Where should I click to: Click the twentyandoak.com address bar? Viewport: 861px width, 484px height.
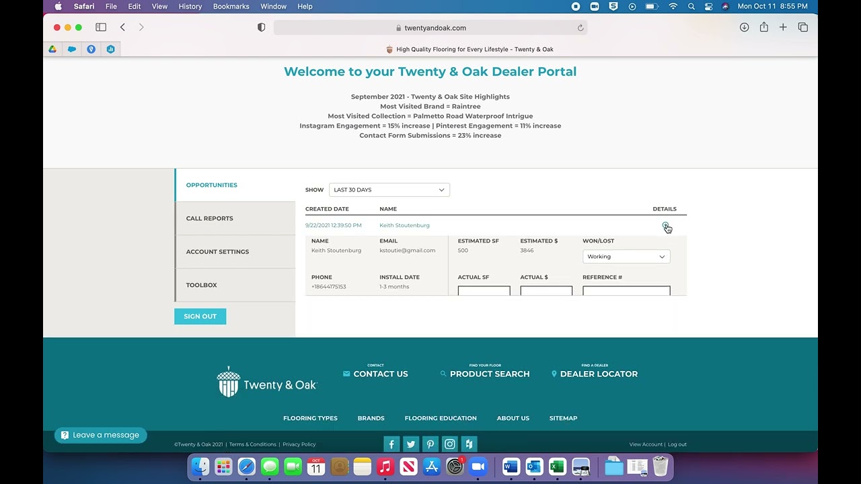[430, 28]
